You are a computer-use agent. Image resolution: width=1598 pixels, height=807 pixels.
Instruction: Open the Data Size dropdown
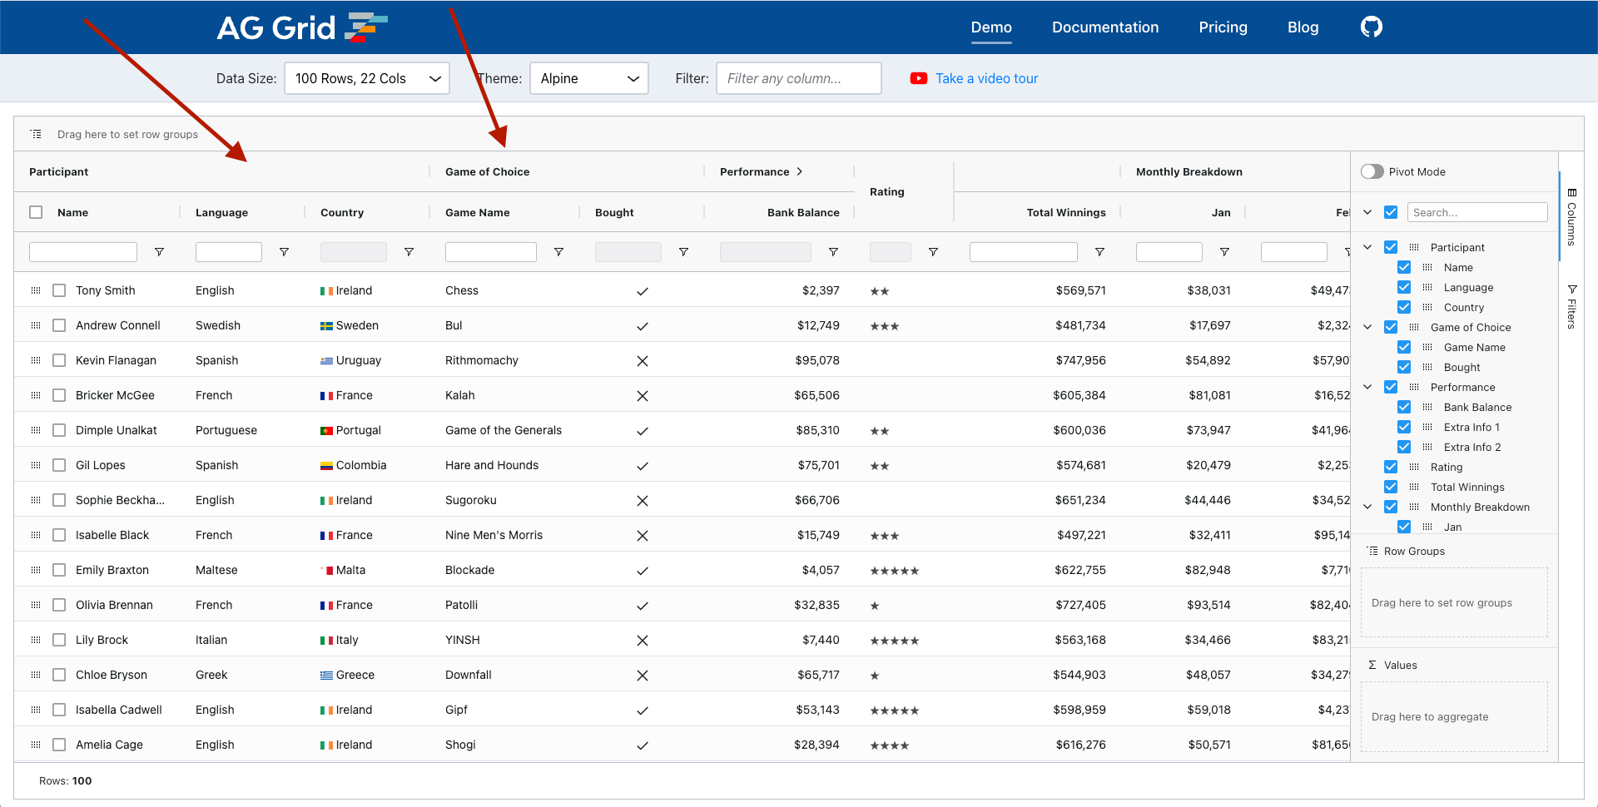coord(366,77)
